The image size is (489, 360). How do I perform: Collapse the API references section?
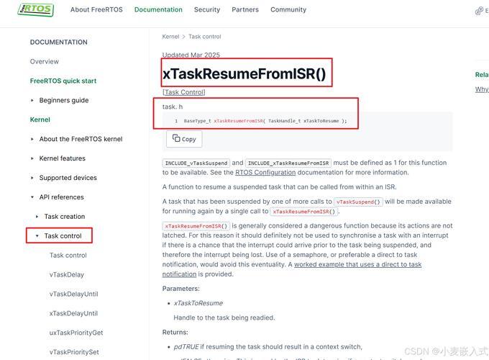coord(32,197)
